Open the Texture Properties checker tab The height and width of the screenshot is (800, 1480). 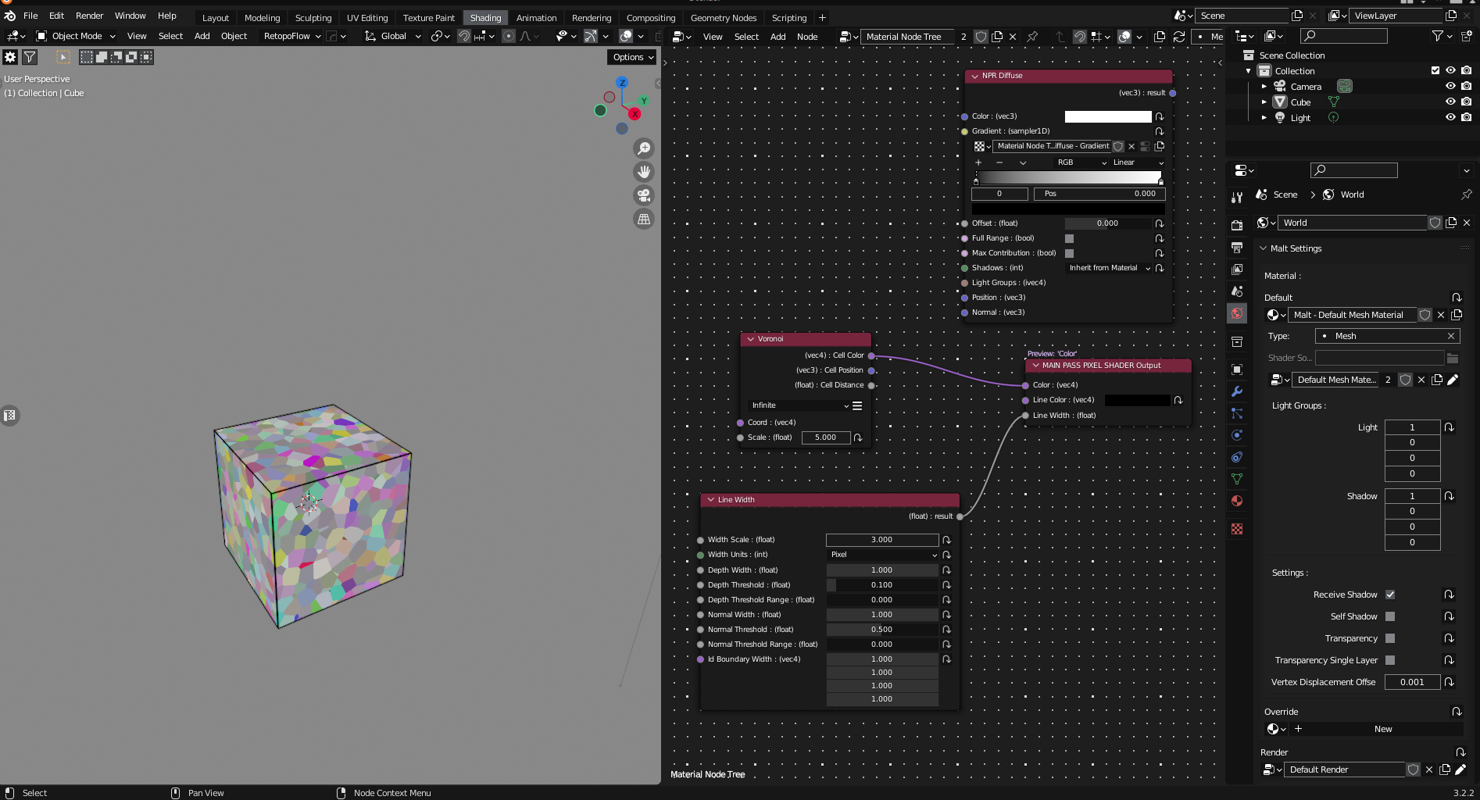(1237, 529)
